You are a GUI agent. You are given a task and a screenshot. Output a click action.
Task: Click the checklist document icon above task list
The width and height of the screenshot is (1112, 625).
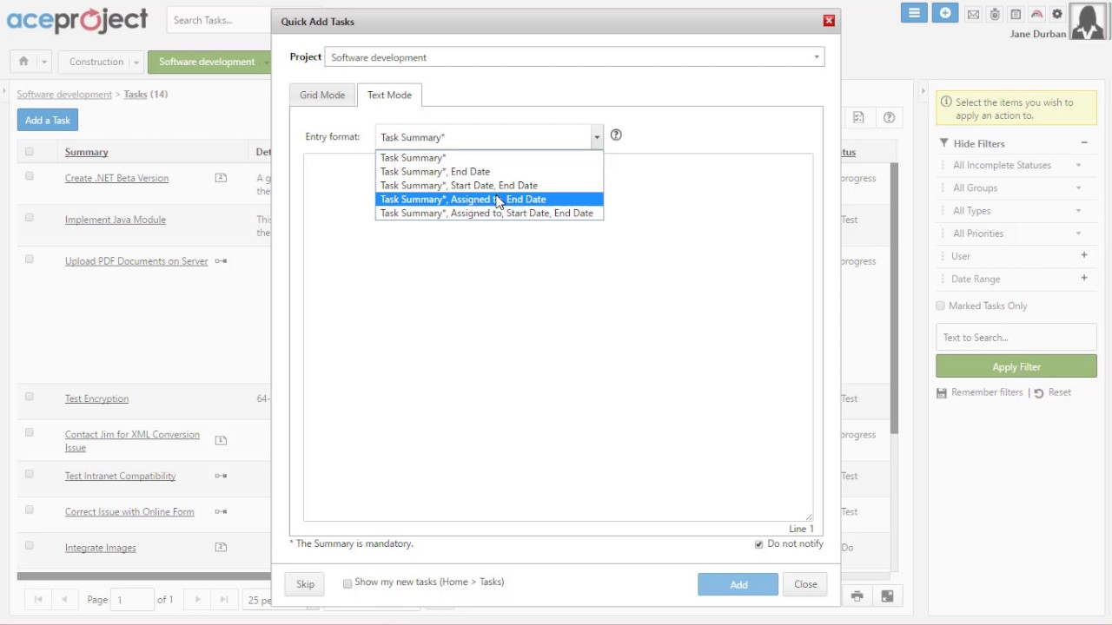(x=858, y=117)
